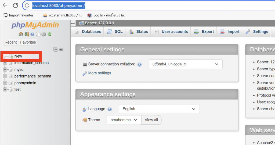The width and height of the screenshot is (275, 145).
Task: Click the Home icon under the phpMyAdmin logo
Action: coord(21,34)
